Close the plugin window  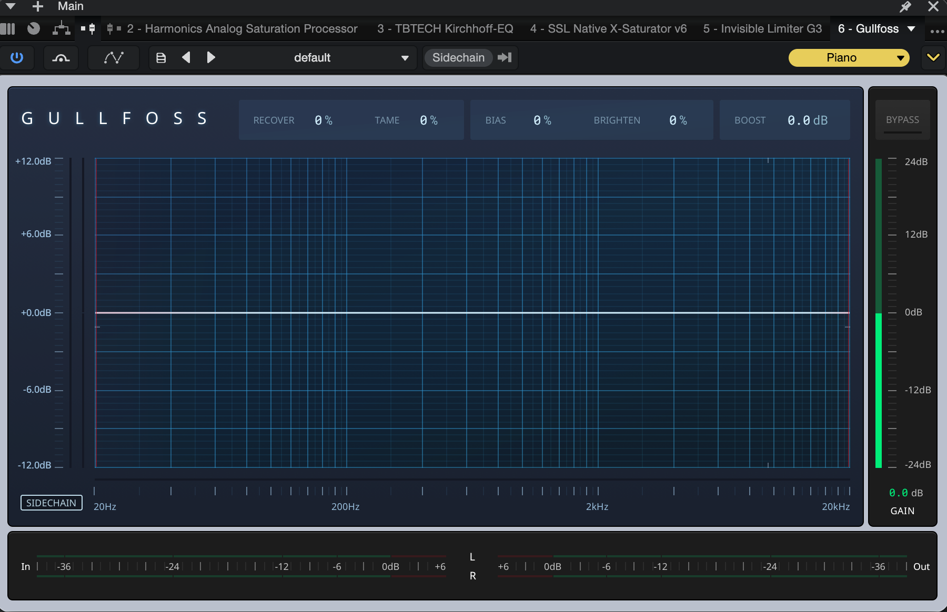coord(933,6)
